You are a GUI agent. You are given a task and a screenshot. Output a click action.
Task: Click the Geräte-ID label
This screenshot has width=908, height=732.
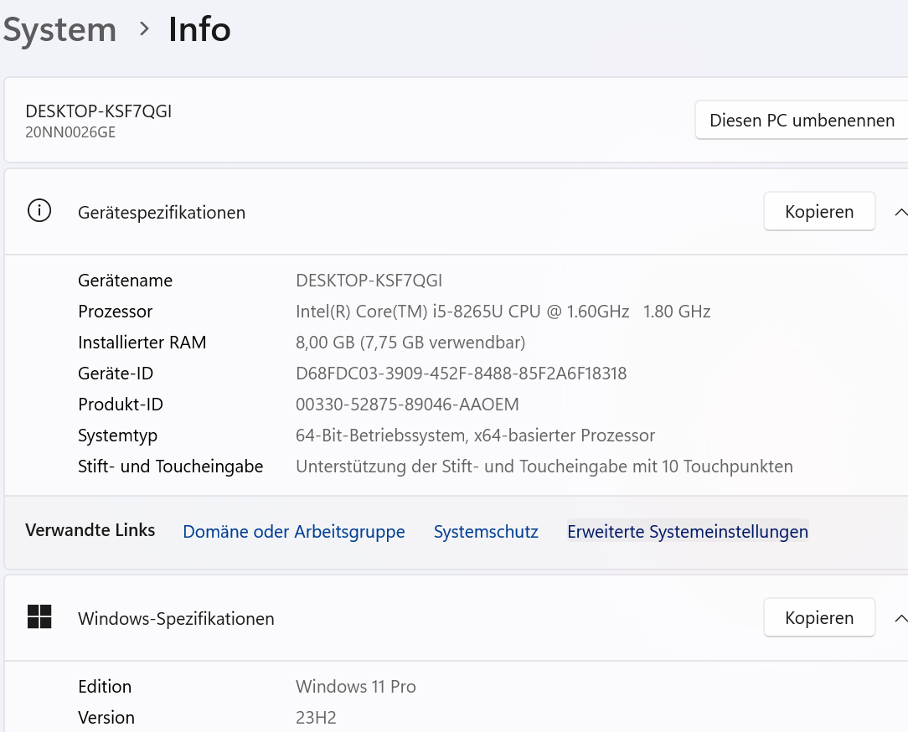click(116, 373)
